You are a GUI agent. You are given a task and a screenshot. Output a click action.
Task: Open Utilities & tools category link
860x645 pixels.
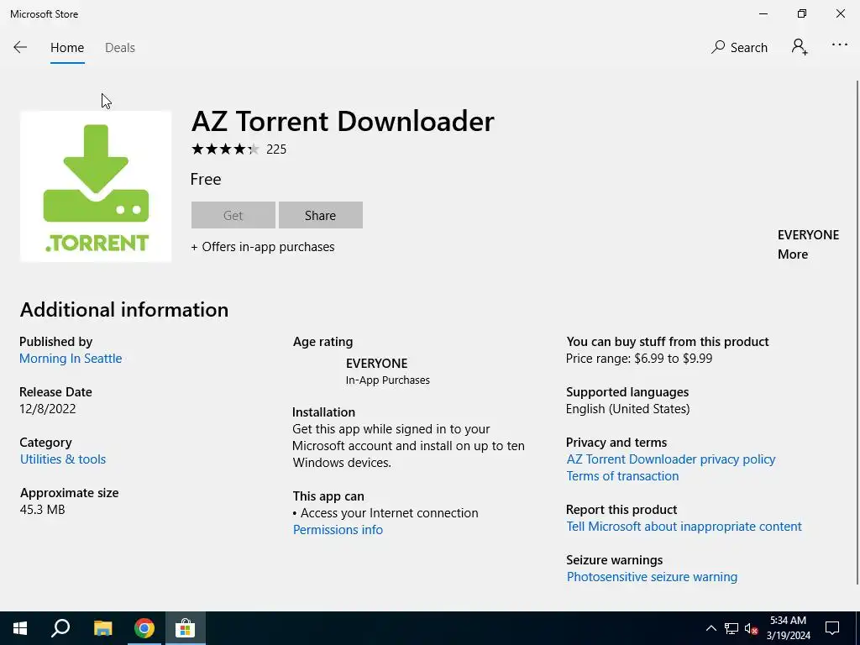63,459
